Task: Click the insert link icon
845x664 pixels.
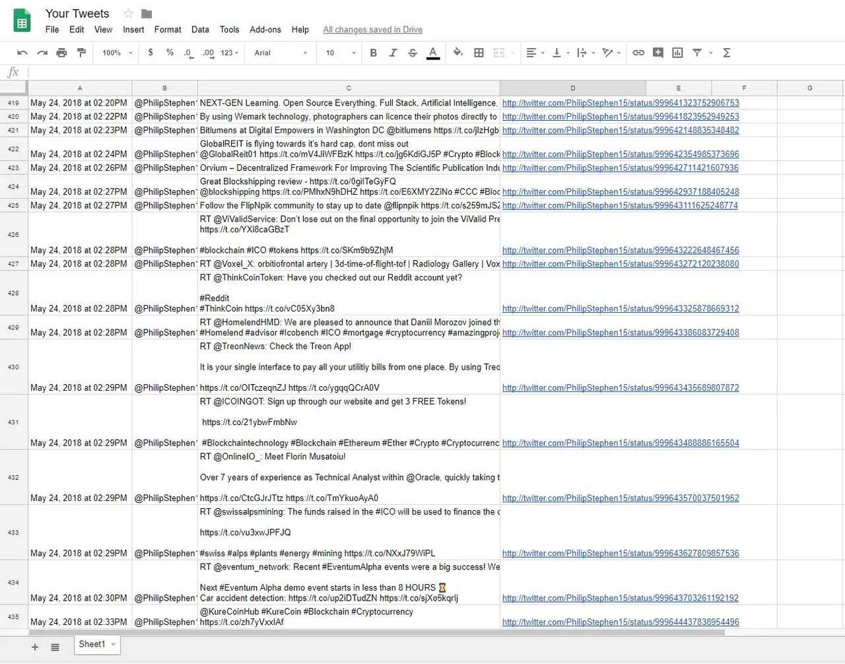Action: [x=638, y=53]
